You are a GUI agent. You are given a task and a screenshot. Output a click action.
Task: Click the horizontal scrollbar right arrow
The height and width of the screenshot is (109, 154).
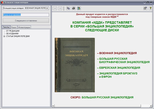pos(151,106)
